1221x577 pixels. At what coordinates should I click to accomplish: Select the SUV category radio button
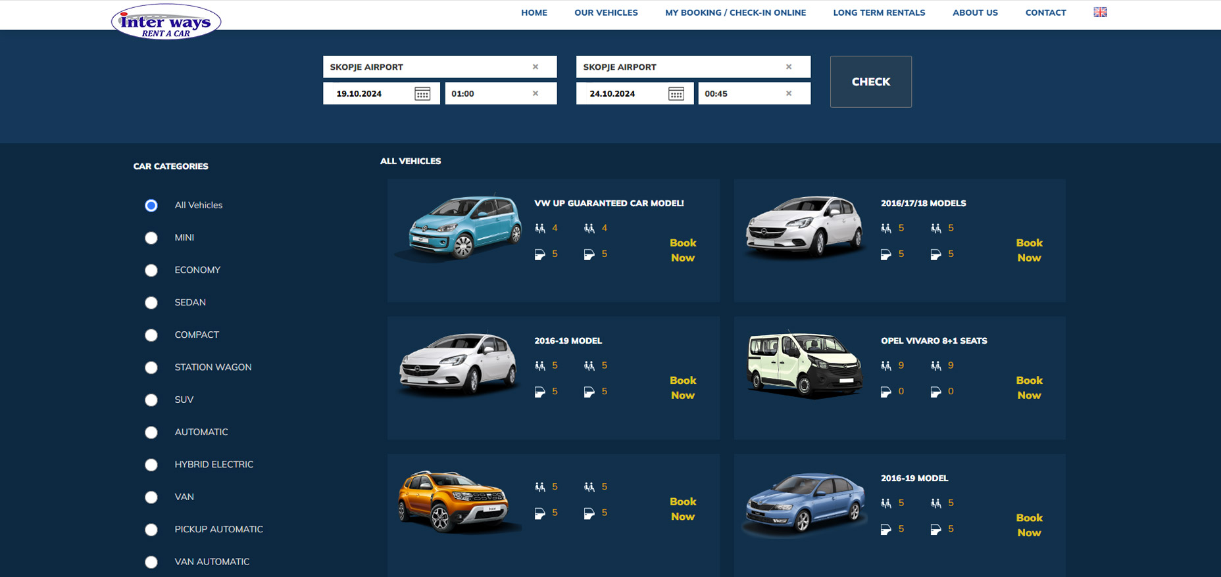151,400
